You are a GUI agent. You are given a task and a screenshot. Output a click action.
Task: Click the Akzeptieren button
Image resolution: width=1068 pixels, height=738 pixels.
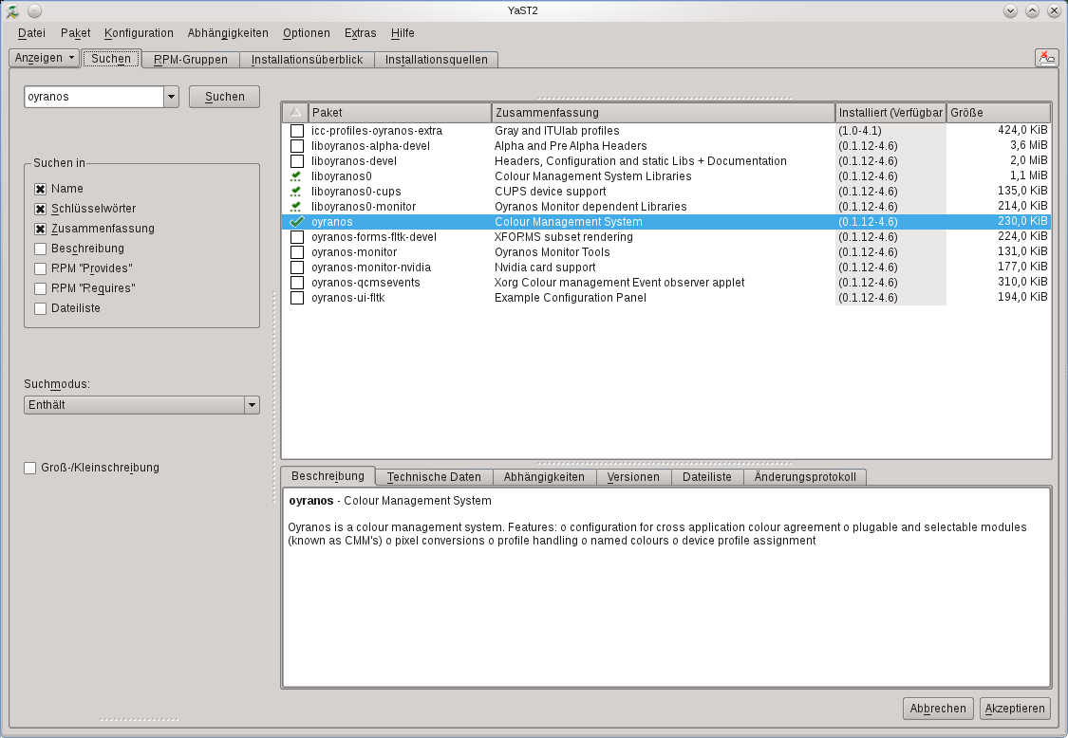pos(1016,709)
